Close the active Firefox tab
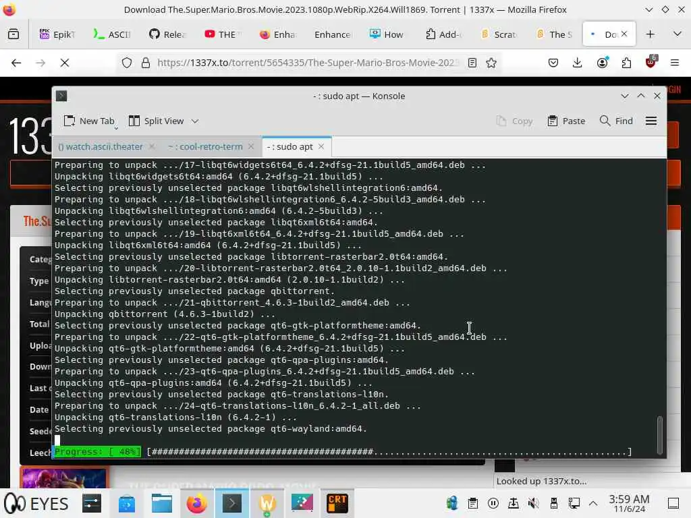Viewport: 691px width, 518px height. tap(624, 34)
